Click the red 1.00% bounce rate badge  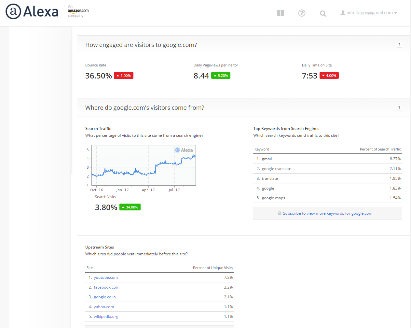pyautogui.click(x=124, y=76)
